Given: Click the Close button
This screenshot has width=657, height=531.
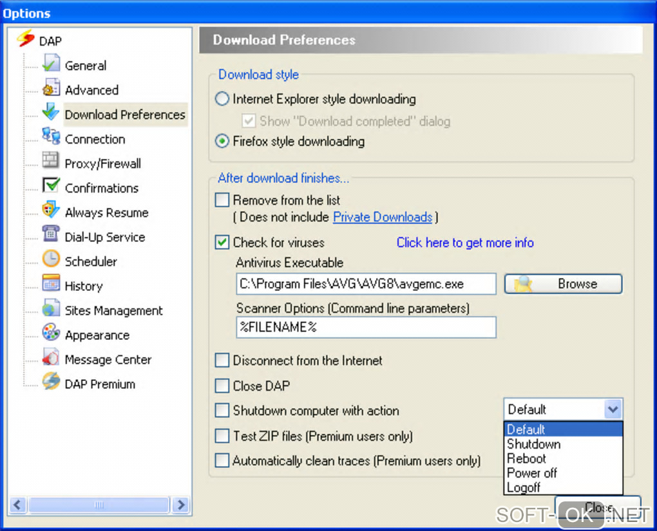Looking at the screenshot, I should (x=598, y=508).
